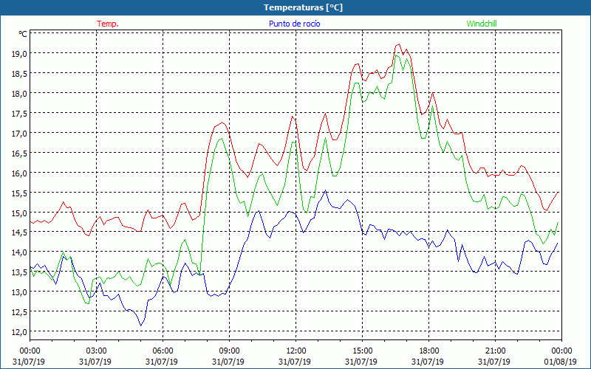Click the 14,5 y-axis value
The width and height of the screenshot is (591, 369).
pyautogui.click(x=19, y=232)
